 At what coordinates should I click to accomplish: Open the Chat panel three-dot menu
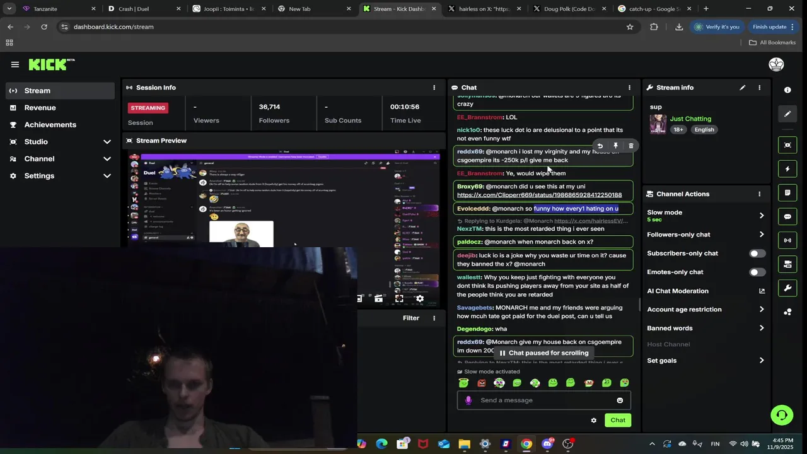coord(629,88)
